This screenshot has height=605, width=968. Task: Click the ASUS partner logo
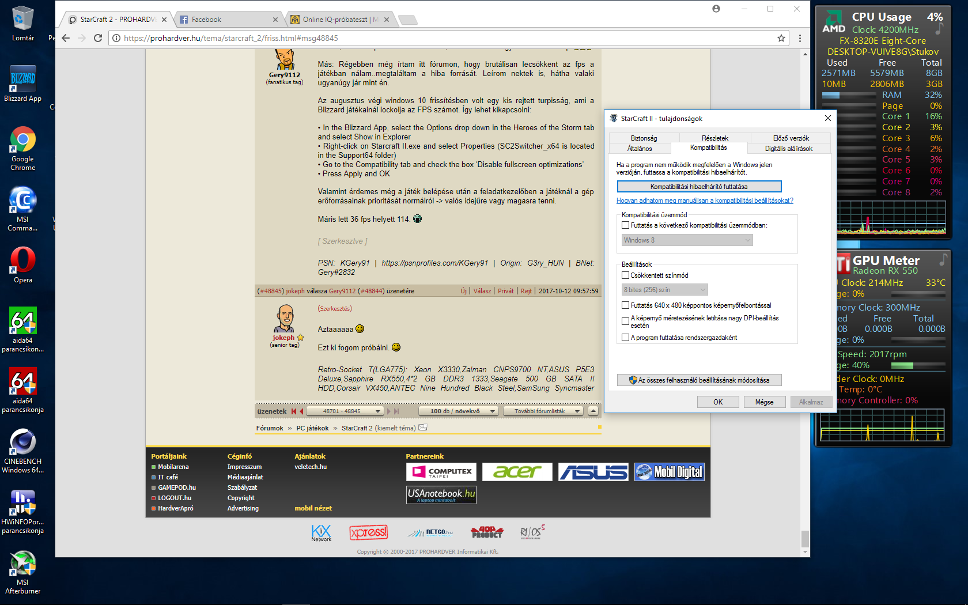[x=593, y=472]
